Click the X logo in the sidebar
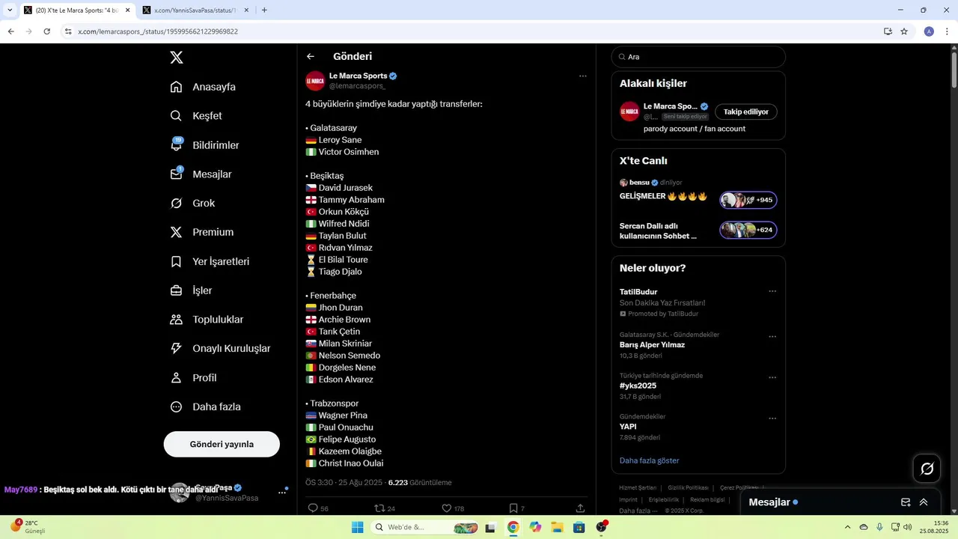 pyautogui.click(x=176, y=57)
